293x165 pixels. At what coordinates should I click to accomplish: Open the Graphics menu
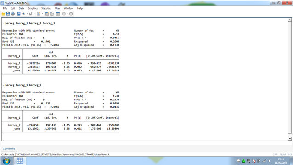click(x=33, y=8)
